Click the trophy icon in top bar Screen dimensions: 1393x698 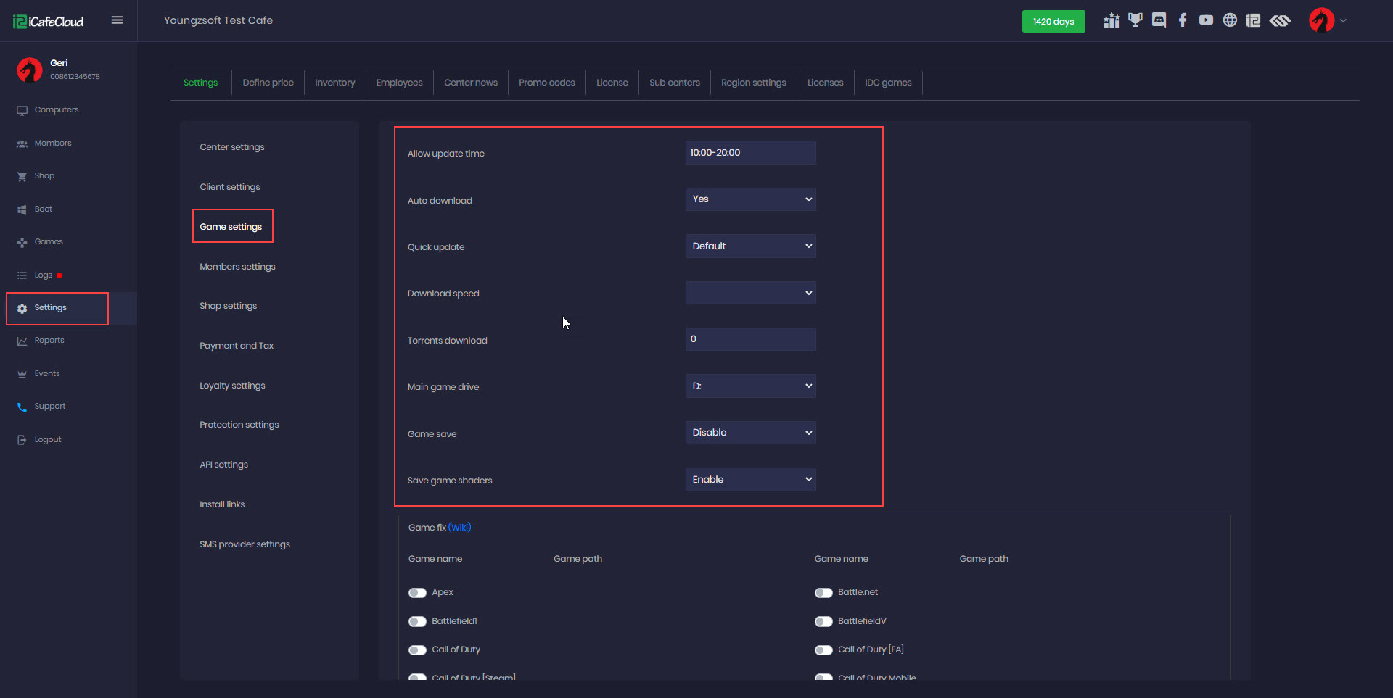pos(1135,20)
